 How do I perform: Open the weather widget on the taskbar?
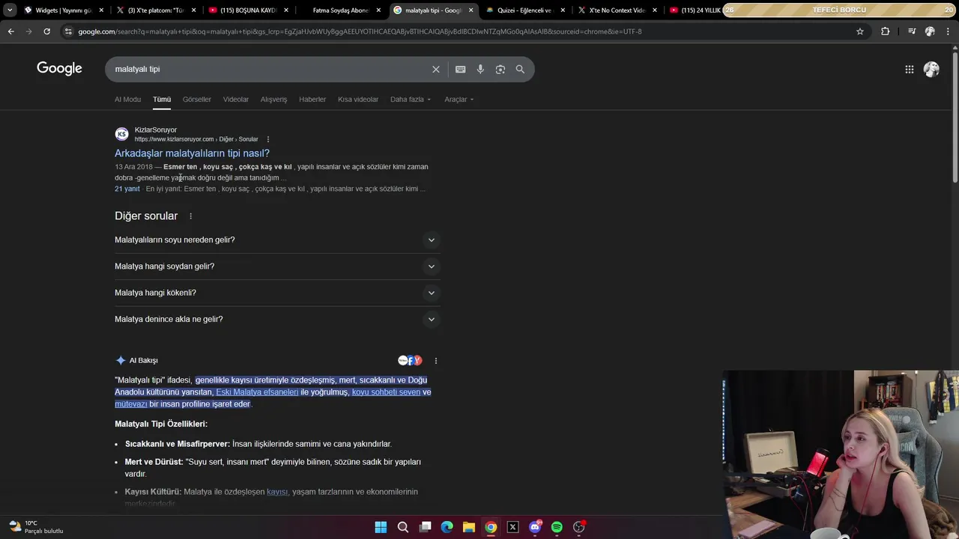pos(36,527)
